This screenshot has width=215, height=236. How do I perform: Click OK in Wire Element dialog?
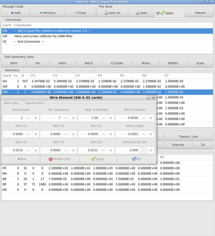click(136, 159)
